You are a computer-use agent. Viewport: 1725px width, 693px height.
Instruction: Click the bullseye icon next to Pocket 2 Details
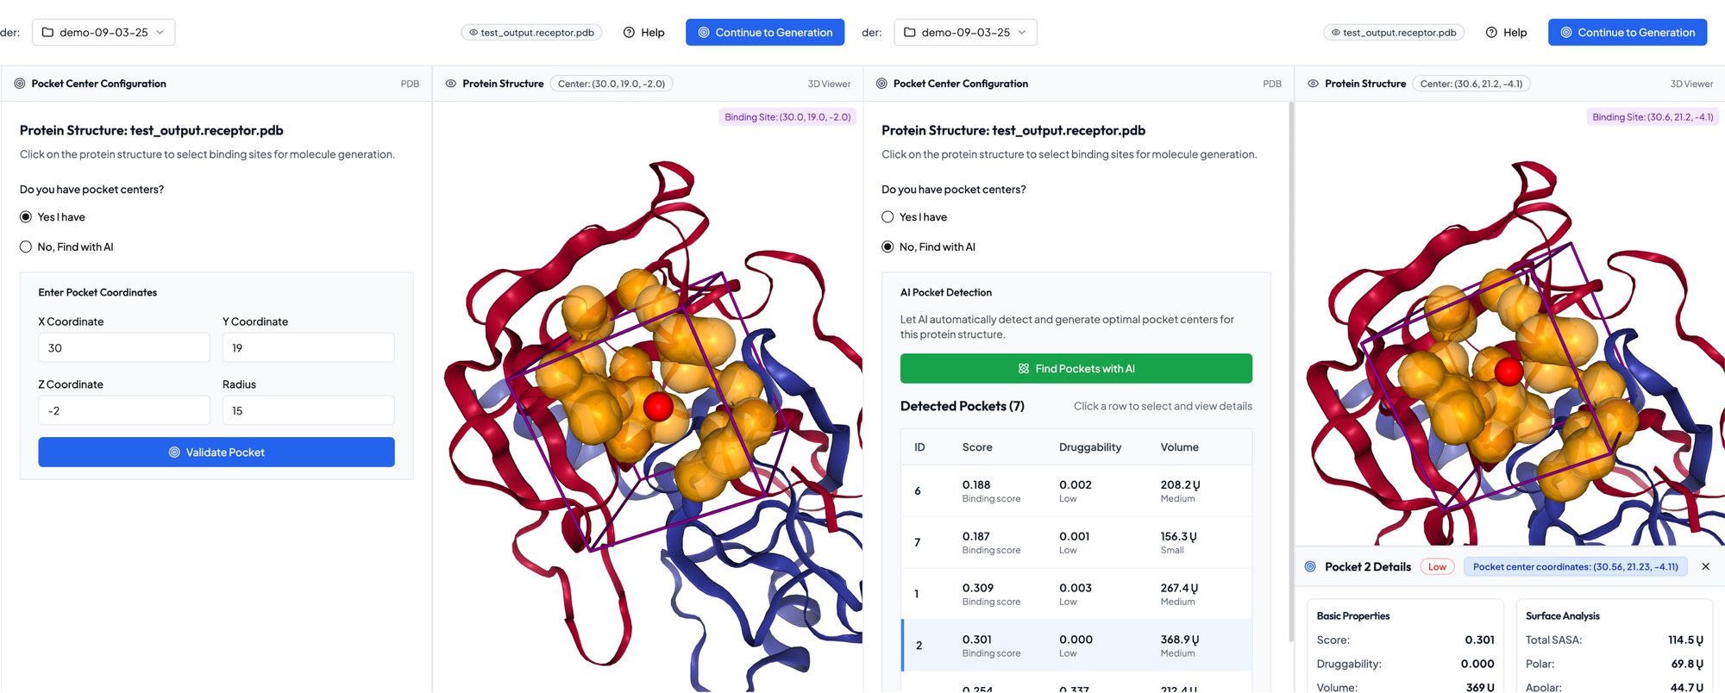click(x=1310, y=566)
